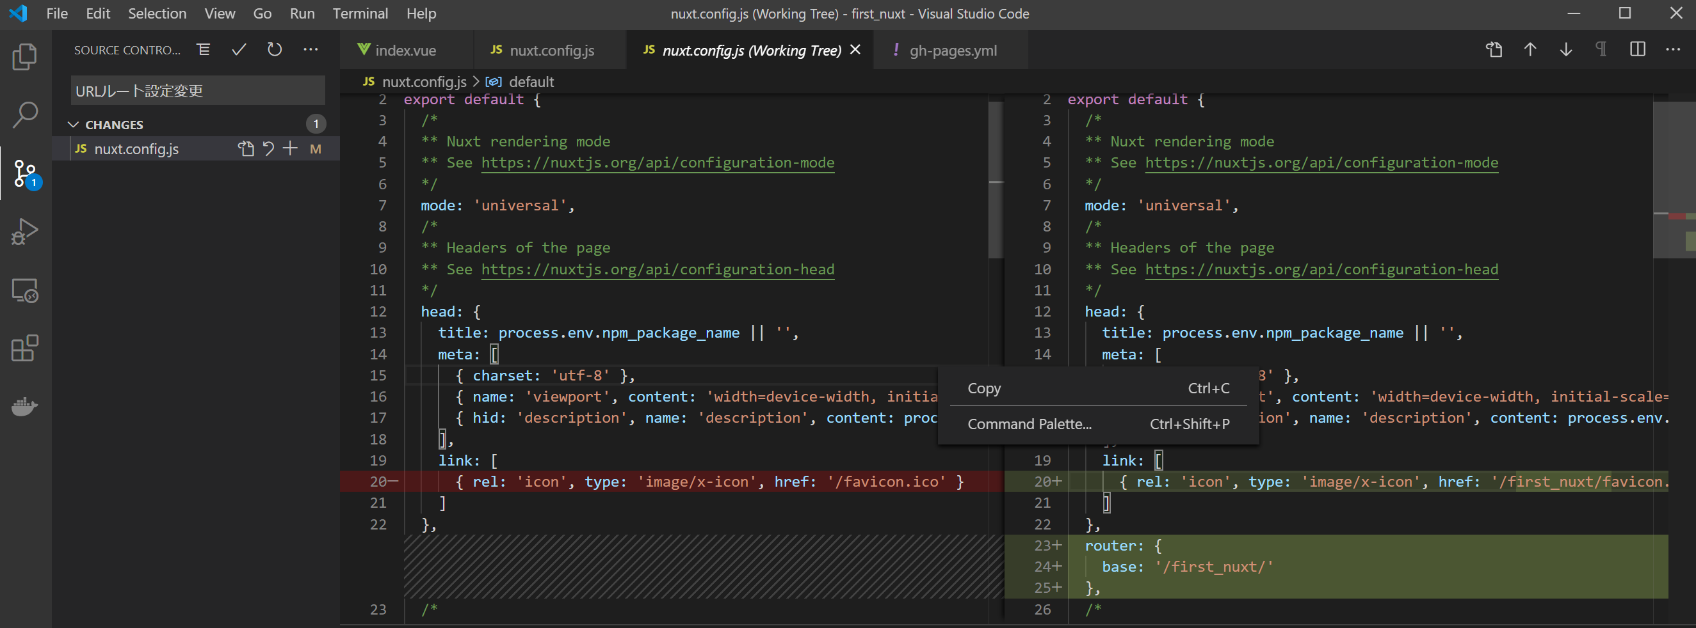
Task: Open the Search view in activity bar
Action: 25,114
